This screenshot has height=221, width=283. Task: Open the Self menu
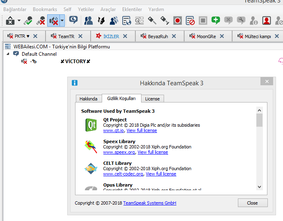tap(67, 9)
